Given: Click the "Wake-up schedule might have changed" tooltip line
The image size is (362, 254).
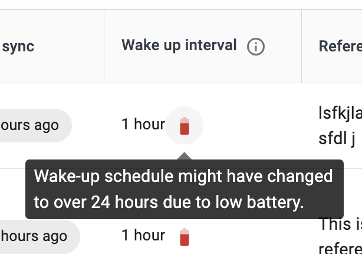Looking at the screenshot, I should pyautogui.click(x=183, y=176).
